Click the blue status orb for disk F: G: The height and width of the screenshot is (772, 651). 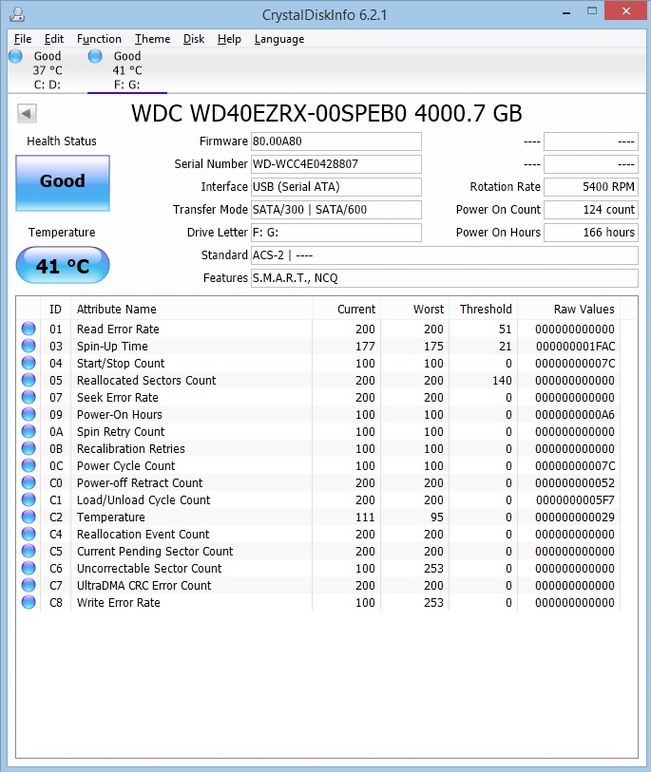(95, 56)
